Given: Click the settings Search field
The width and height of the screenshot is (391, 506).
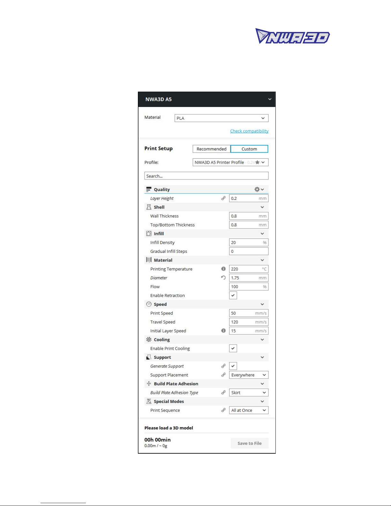Looking at the screenshot, I should (206, 176).
